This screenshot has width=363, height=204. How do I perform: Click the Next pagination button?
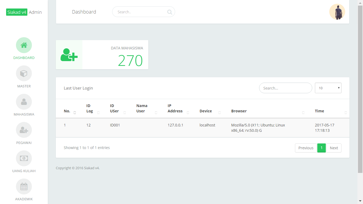[x=334, y=148]
